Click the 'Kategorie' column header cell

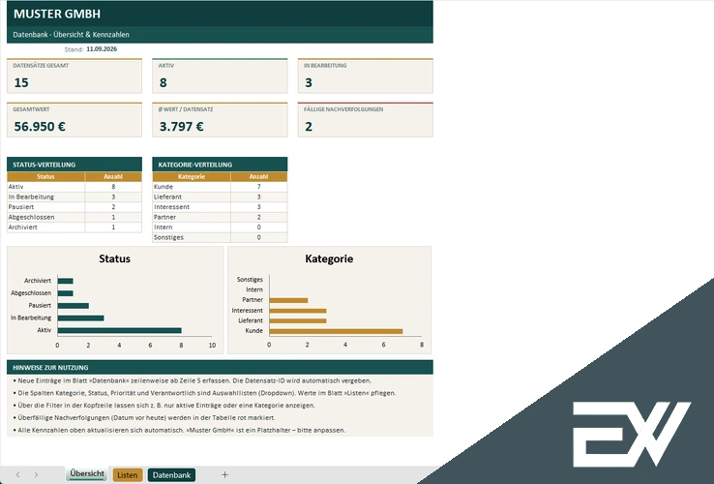192,176
